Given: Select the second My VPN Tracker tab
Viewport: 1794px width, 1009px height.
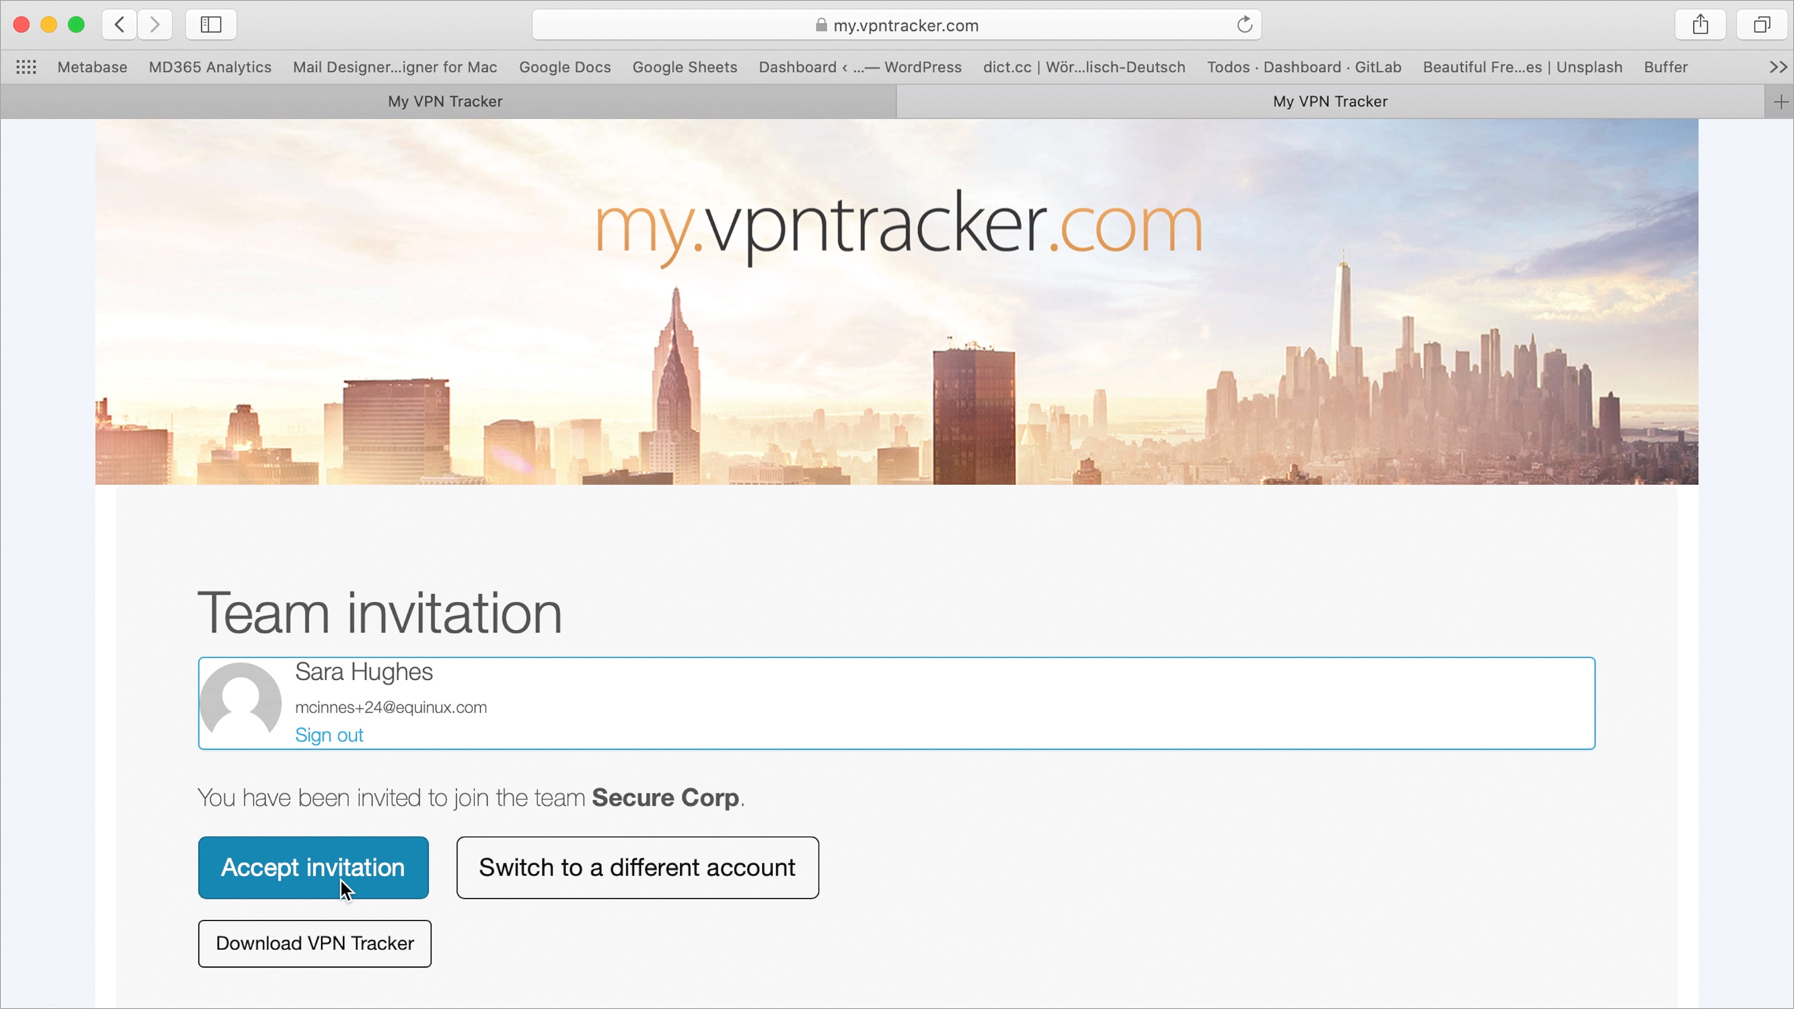Looking at the screenshot, I should tap(1329, 102).
